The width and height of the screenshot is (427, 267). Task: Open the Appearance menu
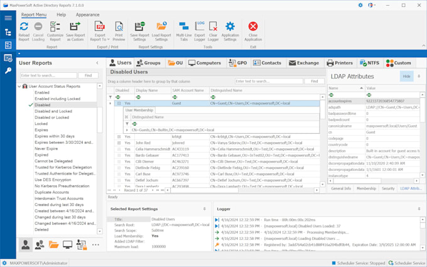87,14
